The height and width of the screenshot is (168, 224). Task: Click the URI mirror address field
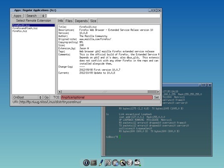click(x=90, y=102)
